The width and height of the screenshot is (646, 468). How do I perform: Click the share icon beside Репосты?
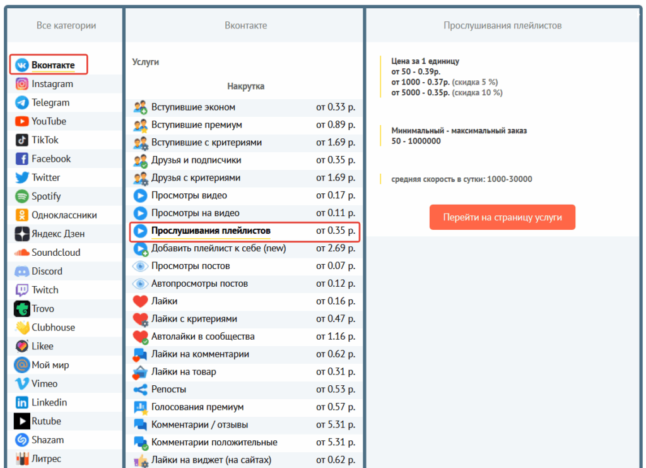click(x=140, y=390)
